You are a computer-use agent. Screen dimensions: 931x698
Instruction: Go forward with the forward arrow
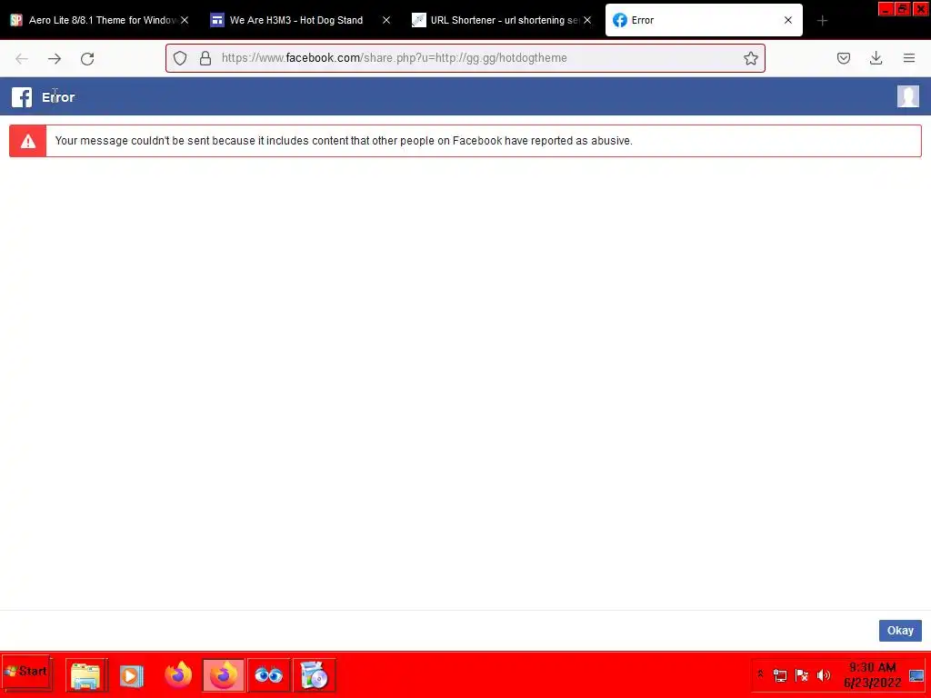coord(55,58)
